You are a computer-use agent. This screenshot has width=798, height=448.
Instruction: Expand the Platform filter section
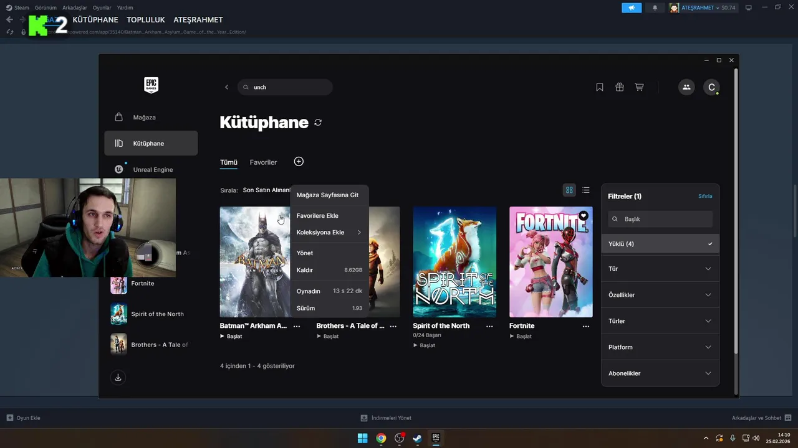coord(660,347)
